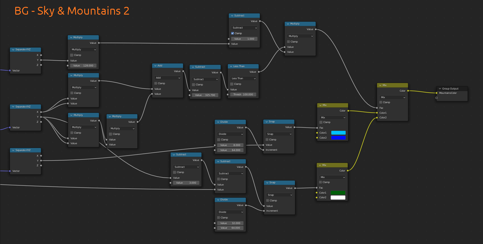
Task: Open the operation dropdown on the Divide node with value 8.000
Action: pos(230,134)
